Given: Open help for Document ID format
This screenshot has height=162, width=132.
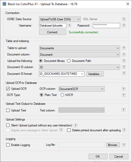Looking at the screenshot, I should 124,73.
